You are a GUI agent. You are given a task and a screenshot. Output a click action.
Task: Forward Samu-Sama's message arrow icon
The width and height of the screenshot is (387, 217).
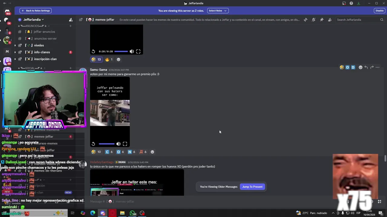372,67
